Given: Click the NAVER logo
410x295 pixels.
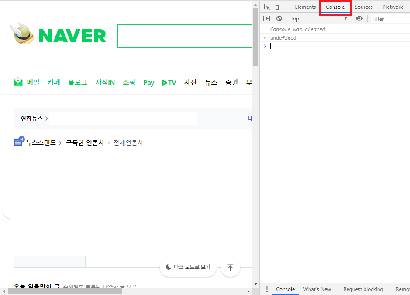Looking at the screenshot, I should pos(72,35).
